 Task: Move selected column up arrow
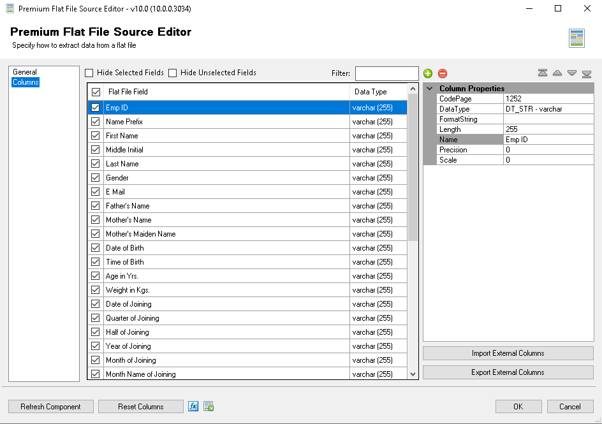(x=557, y=73)
